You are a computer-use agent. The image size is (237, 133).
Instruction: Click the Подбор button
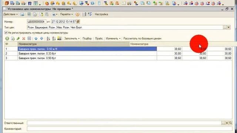pyautogui.click(x=87, y=38)
